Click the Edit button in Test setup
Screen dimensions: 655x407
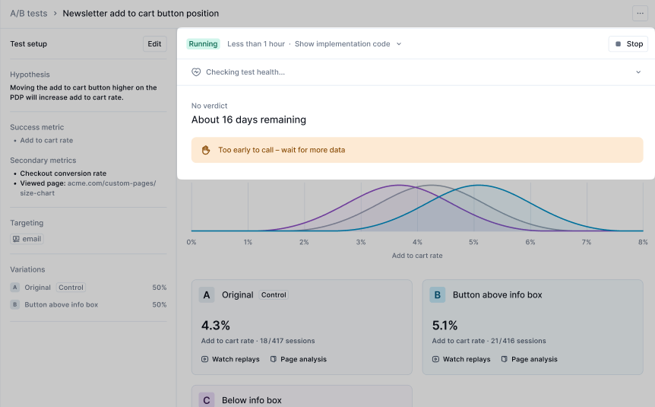(x=154, y=44)
